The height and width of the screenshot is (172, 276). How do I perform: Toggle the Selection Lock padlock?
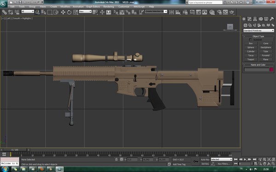click(x=116, y=159)
